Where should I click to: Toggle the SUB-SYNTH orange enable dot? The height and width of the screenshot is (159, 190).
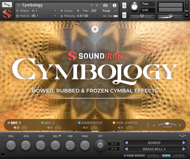[114, 123]
